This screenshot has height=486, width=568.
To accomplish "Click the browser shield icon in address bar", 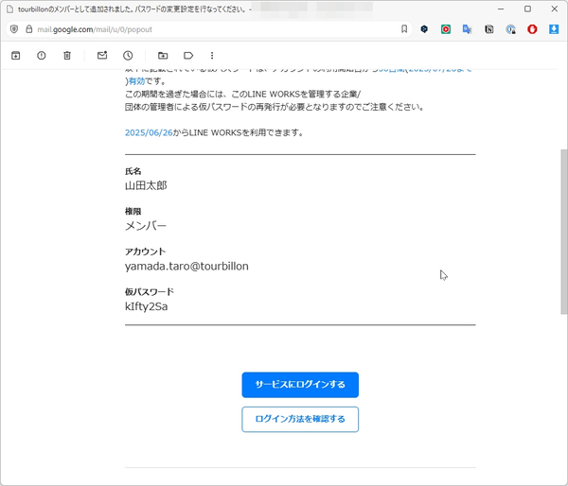I will 14,29.
